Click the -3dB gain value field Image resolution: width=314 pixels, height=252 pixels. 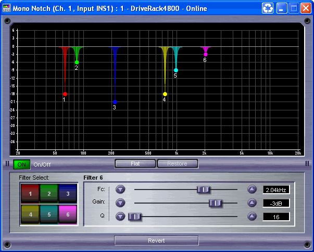(276, 204)
